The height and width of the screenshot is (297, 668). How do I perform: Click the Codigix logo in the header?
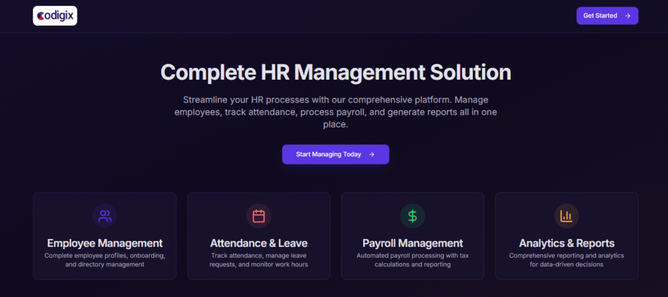coord(55,16)
